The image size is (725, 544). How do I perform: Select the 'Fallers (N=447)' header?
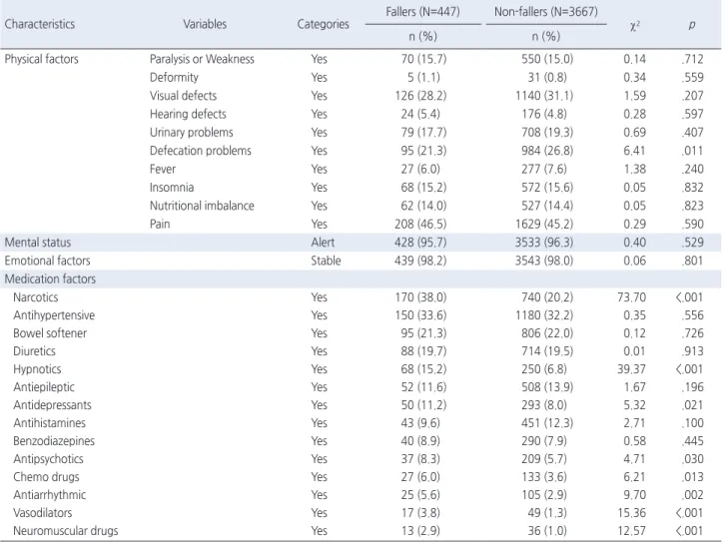coord(423,11)
